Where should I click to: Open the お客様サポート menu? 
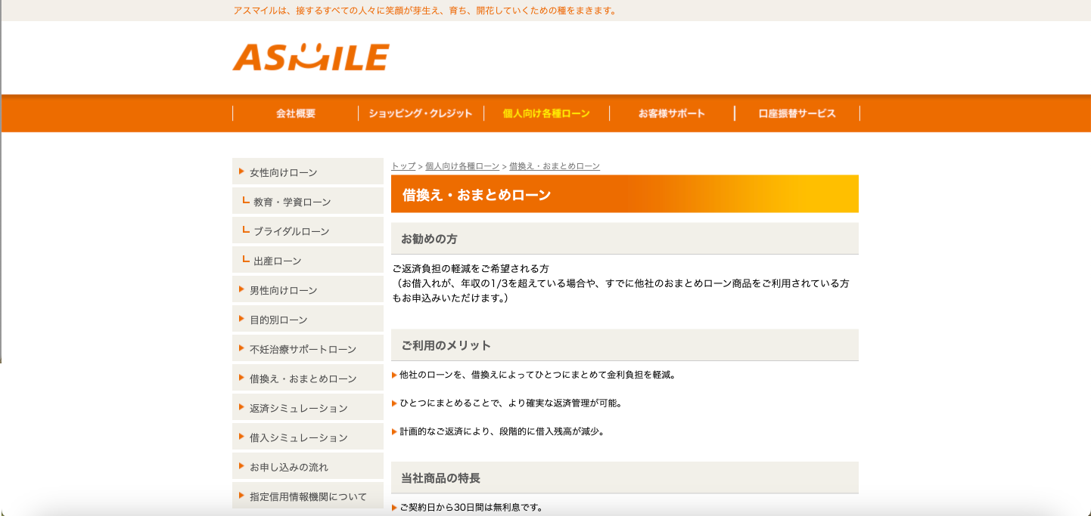pos(670,113)
